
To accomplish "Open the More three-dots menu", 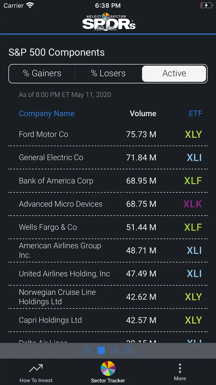I will click(180, 368).
